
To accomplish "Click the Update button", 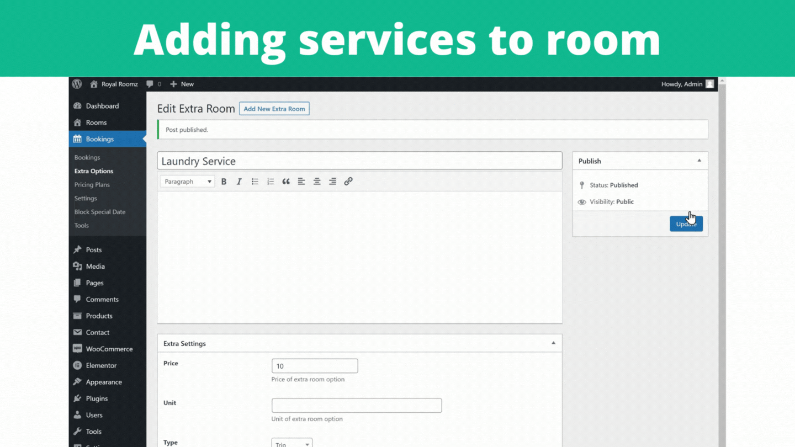I will pos(686,224).
